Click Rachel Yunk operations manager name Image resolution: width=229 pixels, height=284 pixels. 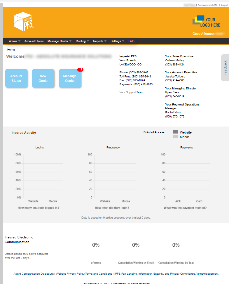pyautogui.click(x=173, y=112)
